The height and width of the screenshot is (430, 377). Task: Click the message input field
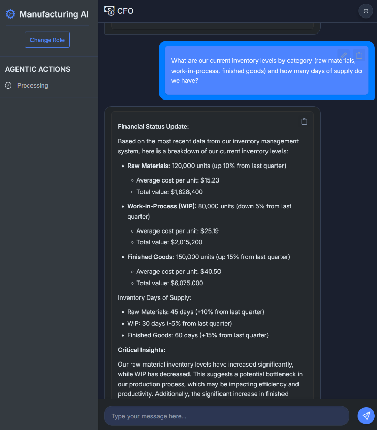point(226,416)
